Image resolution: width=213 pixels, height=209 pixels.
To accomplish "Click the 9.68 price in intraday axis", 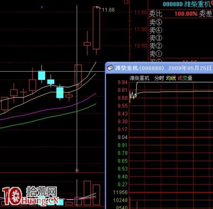I will pos(123,98).
